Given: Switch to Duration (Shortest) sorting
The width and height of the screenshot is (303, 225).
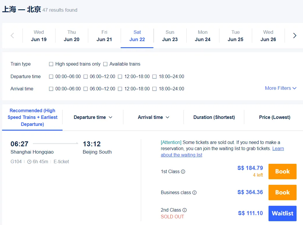Looking at the screenshot, I should coord(214,117).
